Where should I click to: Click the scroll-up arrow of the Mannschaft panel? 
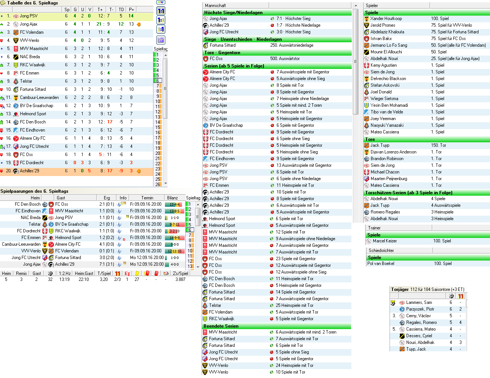point(356,6)
